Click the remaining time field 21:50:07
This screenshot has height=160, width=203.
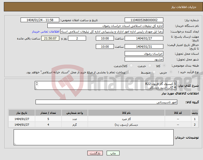pos(50,38)
